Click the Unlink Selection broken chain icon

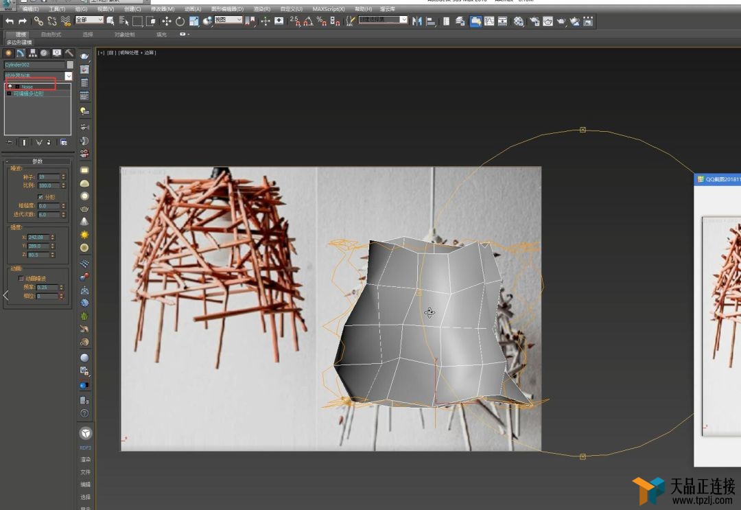[52, 21]
